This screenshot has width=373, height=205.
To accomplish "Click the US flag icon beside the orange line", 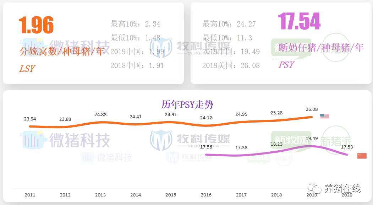I will [x=324, y=116].
